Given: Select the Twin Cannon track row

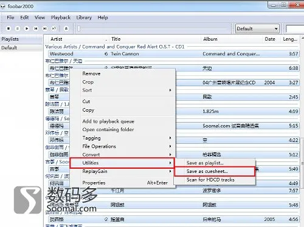Looking at the screenshot, I should coord(174,54).
